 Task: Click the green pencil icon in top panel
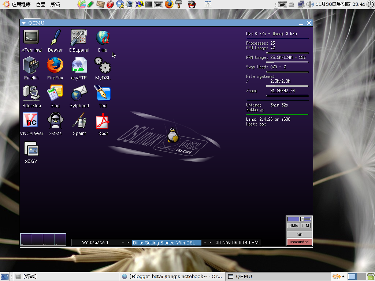(90, 4)
